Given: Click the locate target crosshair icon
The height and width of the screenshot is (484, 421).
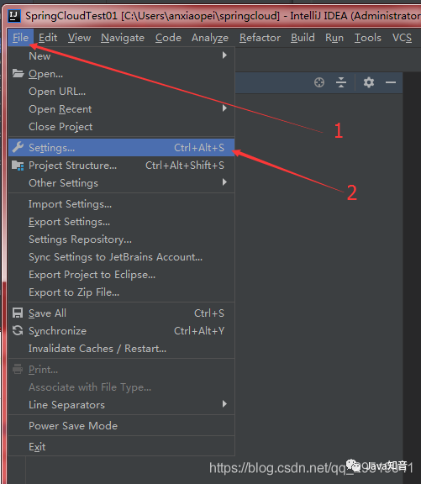Looking at the screenshot, I should 319,82.
